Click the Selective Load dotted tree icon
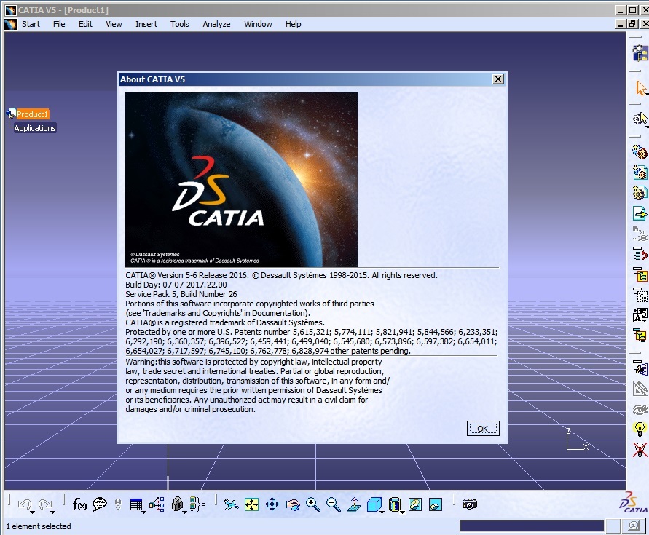 click(640, 295)
